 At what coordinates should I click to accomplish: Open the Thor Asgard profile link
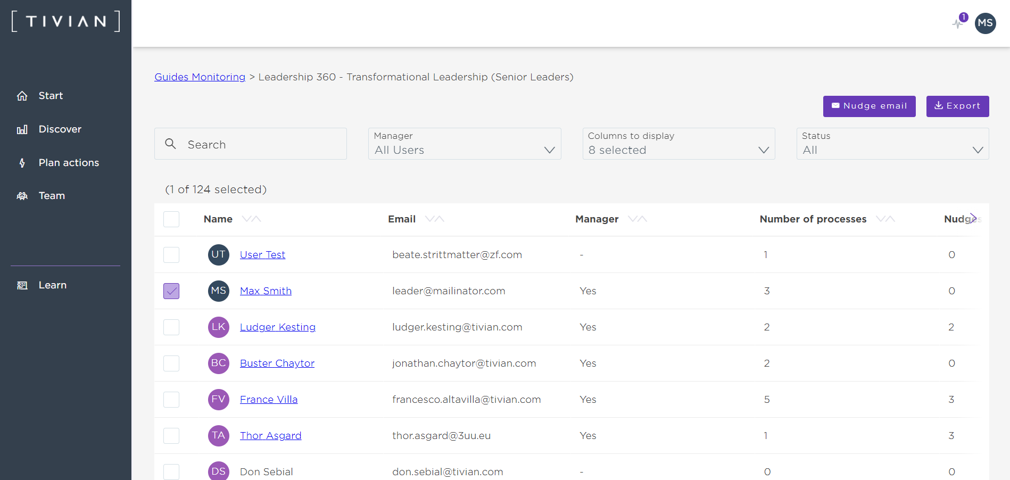[x=270, y=436]
